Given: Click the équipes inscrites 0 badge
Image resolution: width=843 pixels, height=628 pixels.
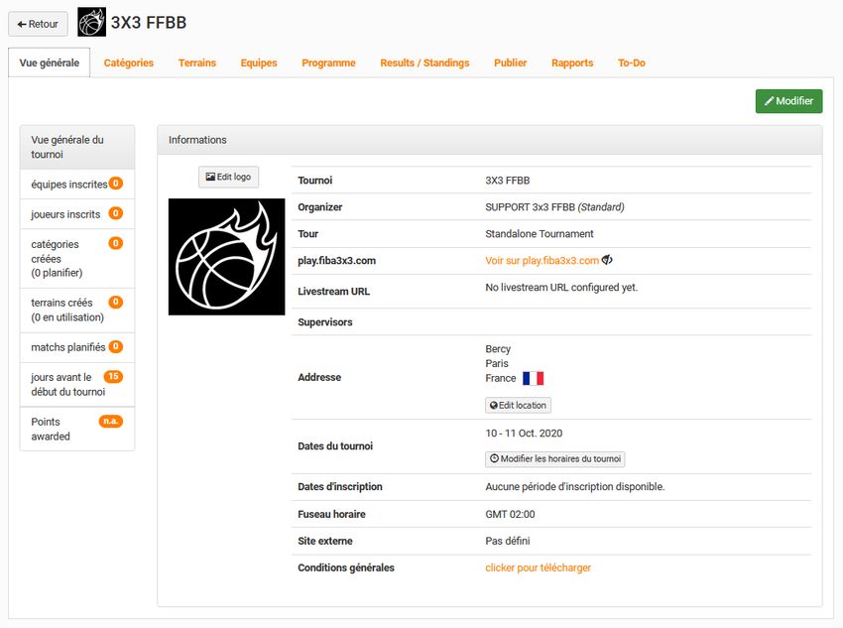Looking at the screenshot, I should pyautogui.click(x=116, y=184).
